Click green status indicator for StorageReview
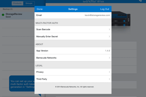The width and height of the screenshot is (146, 97). coord(3,15)
